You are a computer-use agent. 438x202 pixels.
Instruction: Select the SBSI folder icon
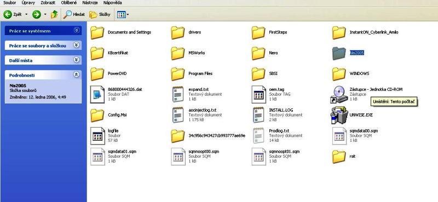[x=258, y=74]
